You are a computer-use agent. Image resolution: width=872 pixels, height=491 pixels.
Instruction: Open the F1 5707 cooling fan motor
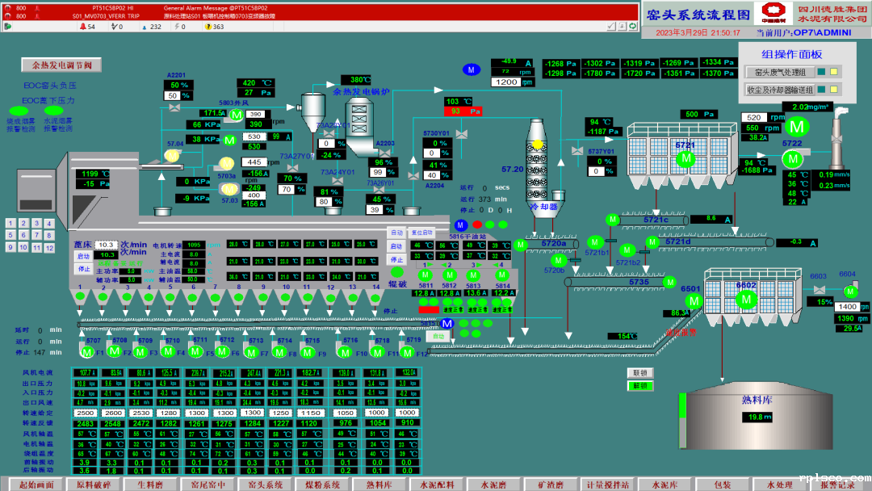pos(93,348)
